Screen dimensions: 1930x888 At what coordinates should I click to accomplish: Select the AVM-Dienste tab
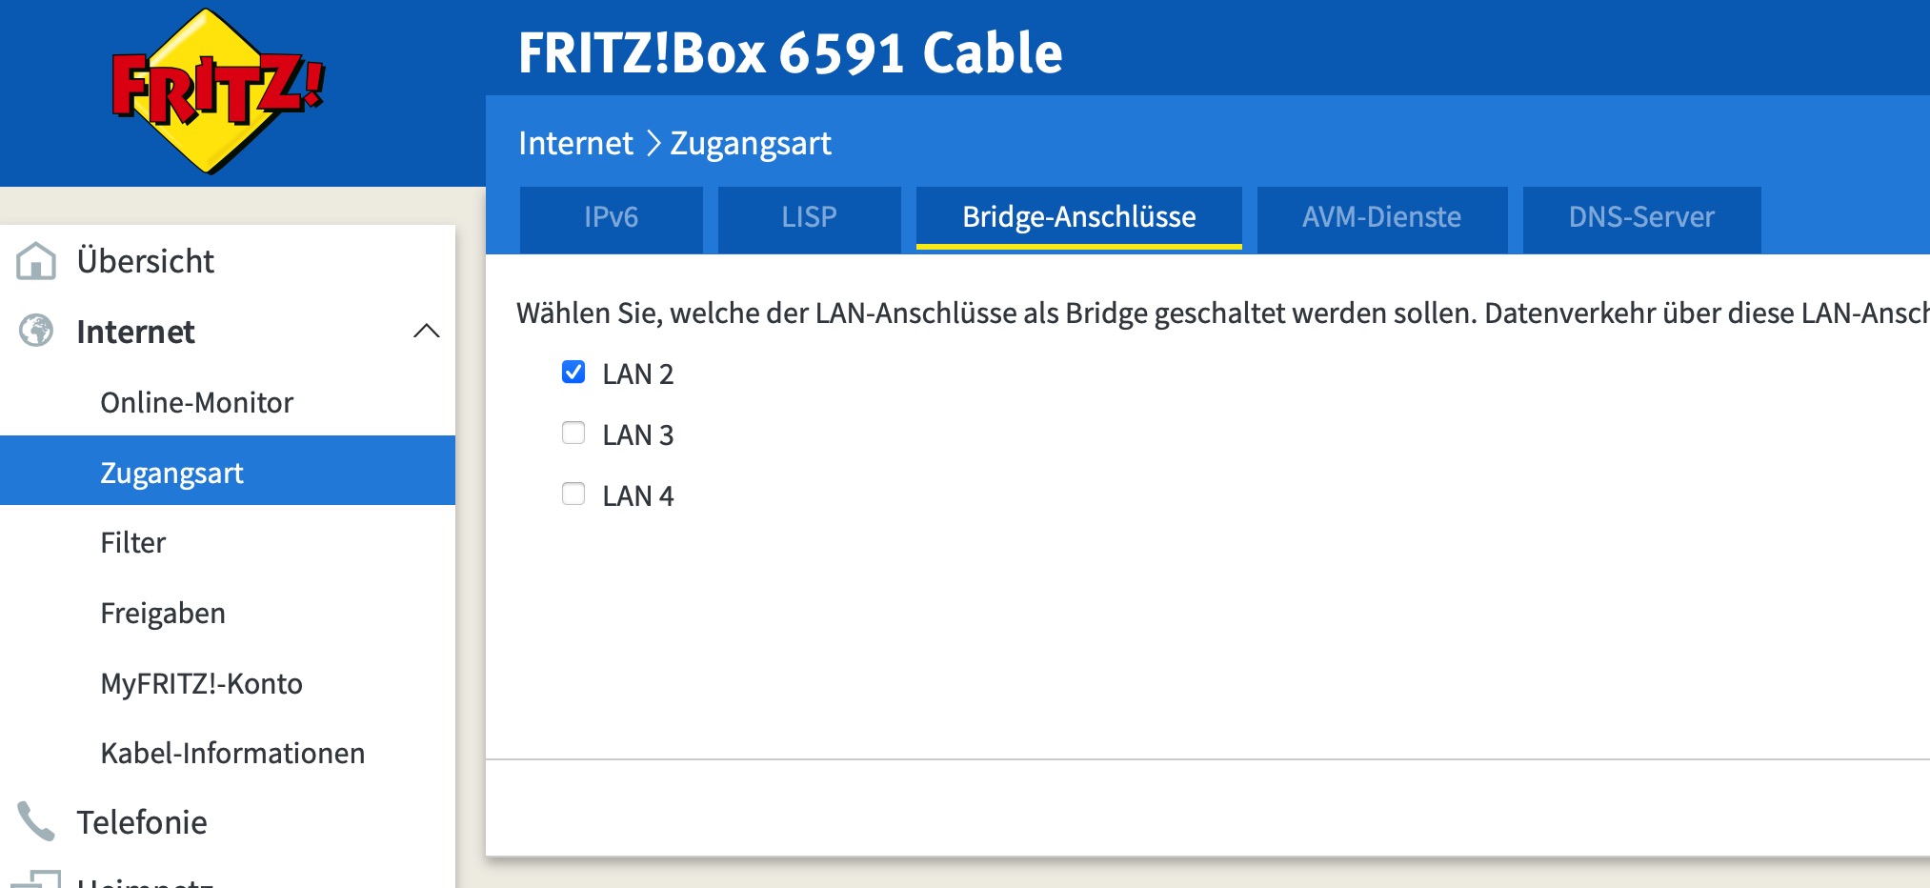tap(1381, 218)
